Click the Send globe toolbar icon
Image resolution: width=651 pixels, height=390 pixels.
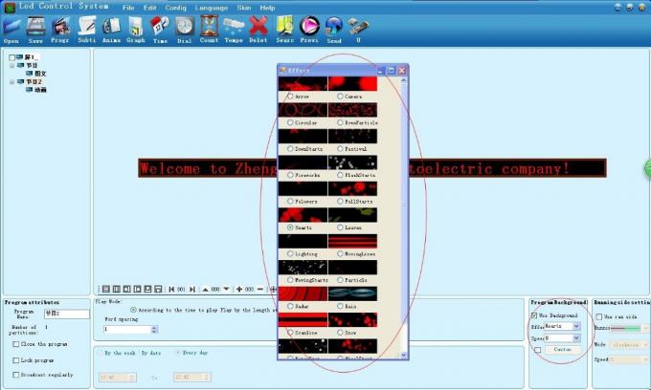[x=334, y=27]
